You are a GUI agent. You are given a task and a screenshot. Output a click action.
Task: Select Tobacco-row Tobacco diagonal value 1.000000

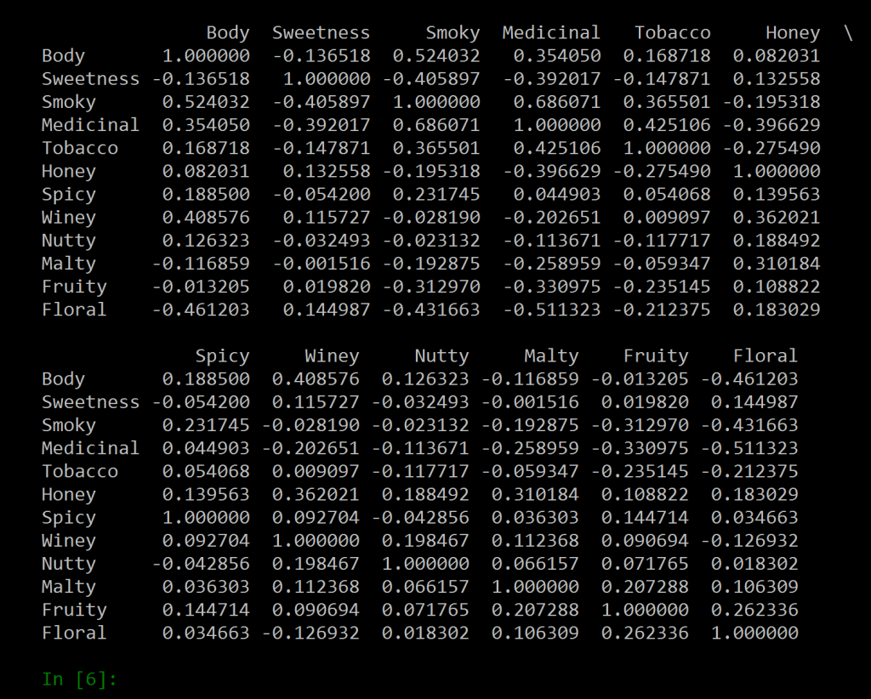pos(667,148)
